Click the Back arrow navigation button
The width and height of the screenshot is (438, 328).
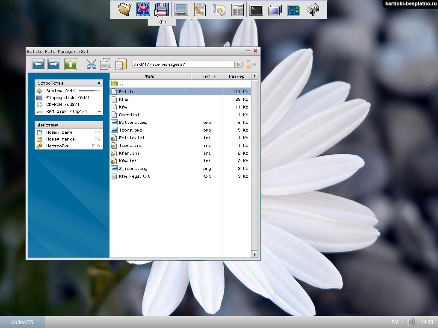(38, 64)
